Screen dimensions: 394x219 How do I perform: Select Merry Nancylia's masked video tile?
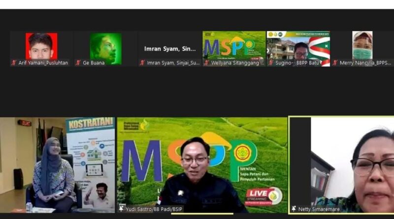(362, 46)
